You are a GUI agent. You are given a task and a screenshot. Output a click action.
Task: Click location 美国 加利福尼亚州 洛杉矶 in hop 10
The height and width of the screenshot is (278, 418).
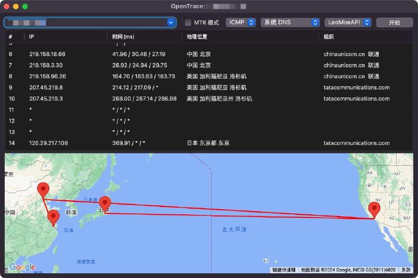tap(219, 99)
